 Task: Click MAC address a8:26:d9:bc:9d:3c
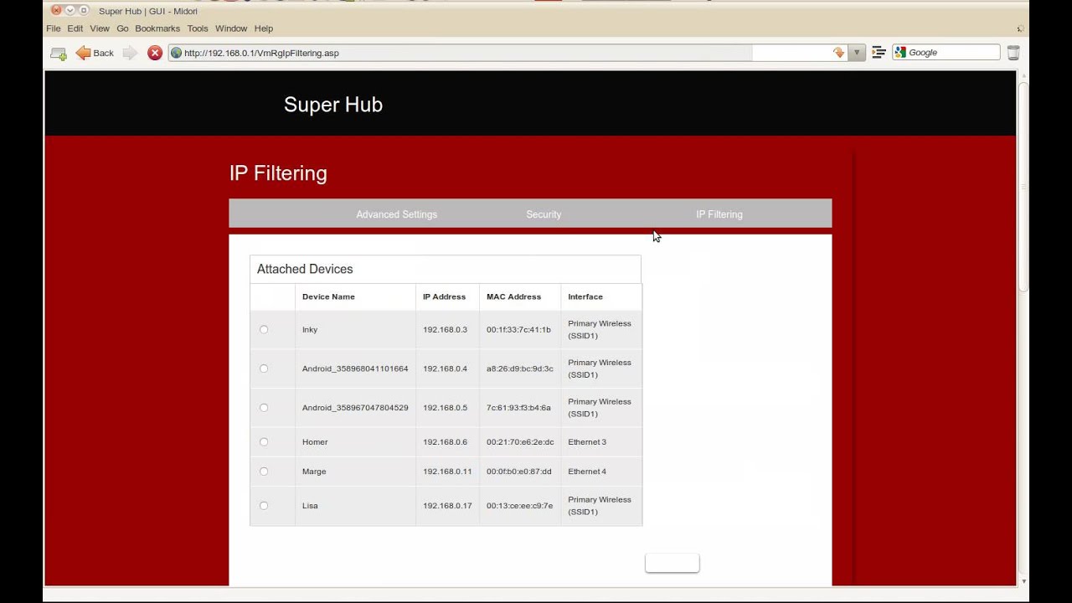[x=520, y=368]
